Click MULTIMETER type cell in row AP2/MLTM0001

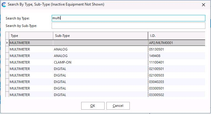coord(31,43)
